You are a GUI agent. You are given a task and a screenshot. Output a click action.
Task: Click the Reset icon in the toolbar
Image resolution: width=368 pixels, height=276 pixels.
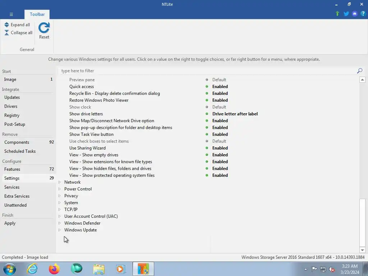[x=44, y=30]
